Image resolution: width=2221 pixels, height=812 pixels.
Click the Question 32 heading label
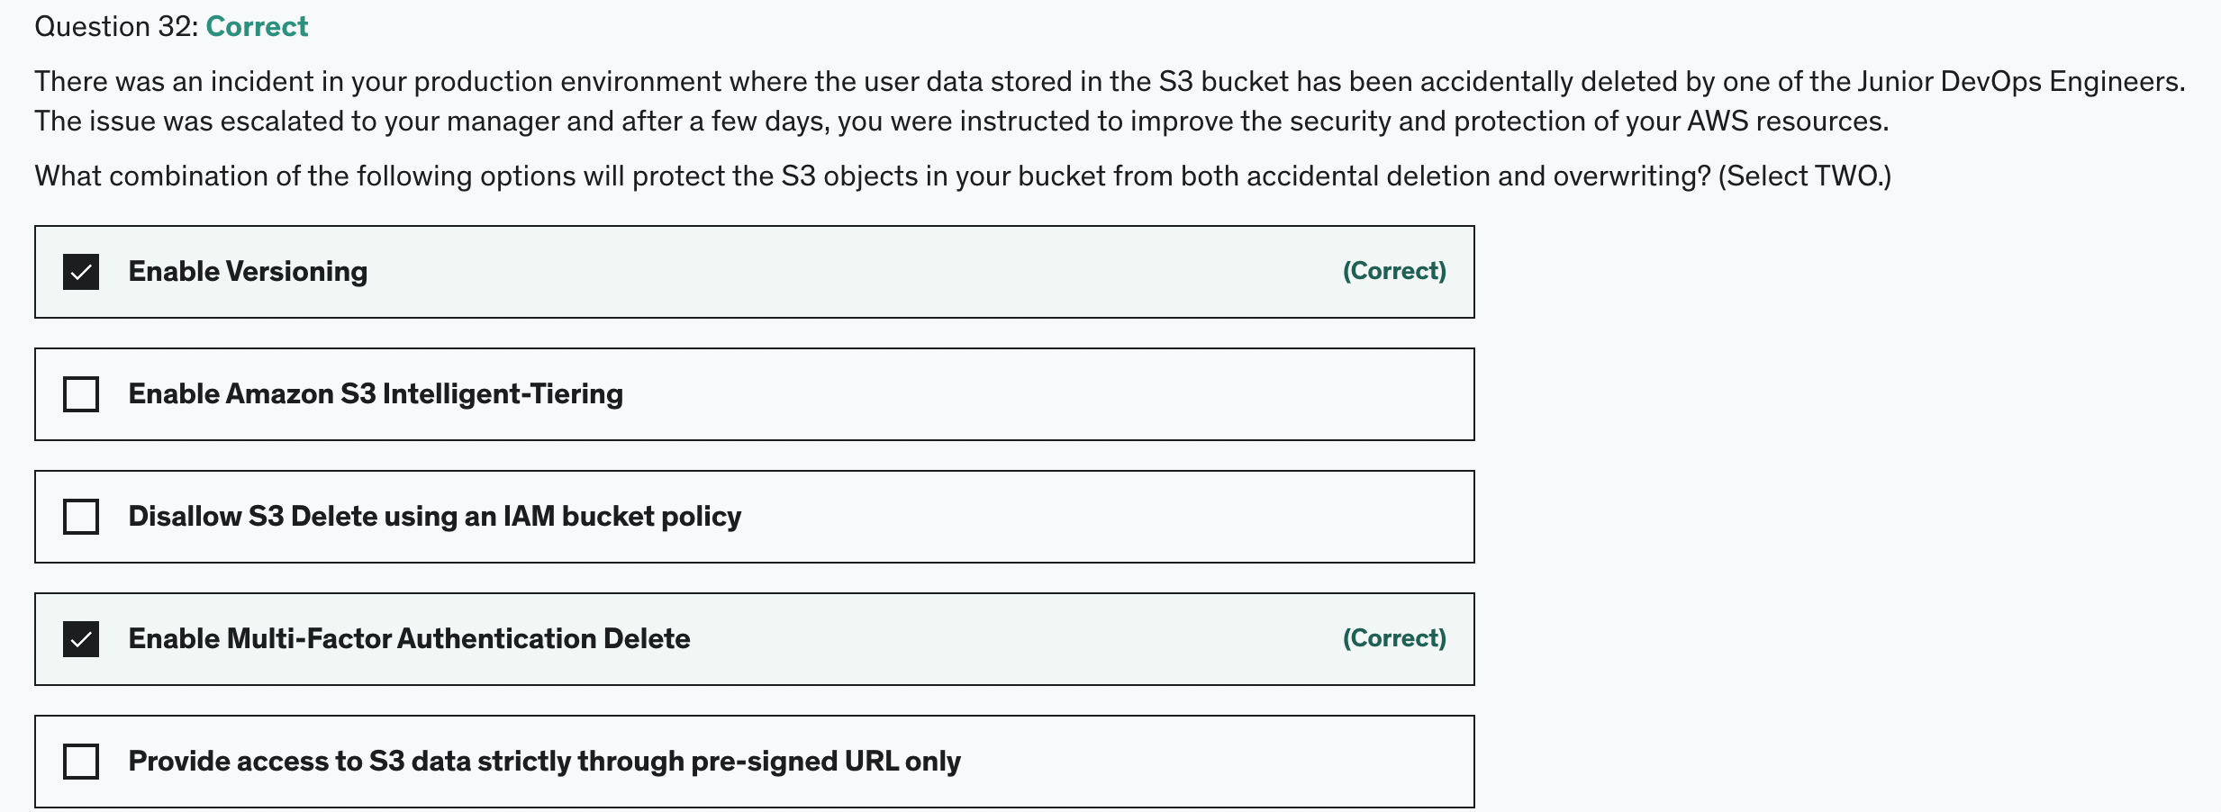115,27
